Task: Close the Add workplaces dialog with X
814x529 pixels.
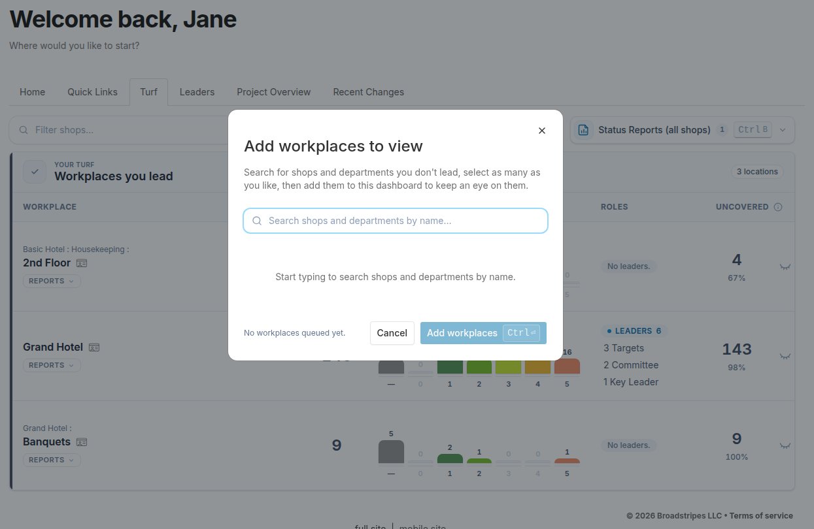Action: coord(541,131)
